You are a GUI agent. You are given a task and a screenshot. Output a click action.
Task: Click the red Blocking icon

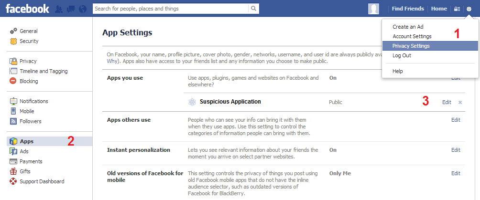pos(13,81)
